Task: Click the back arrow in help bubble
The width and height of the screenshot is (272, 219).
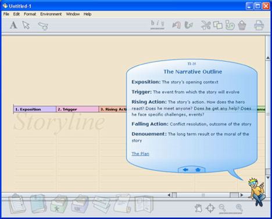Action: pos(185,169)
